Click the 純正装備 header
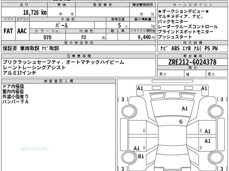 [192, 43]
